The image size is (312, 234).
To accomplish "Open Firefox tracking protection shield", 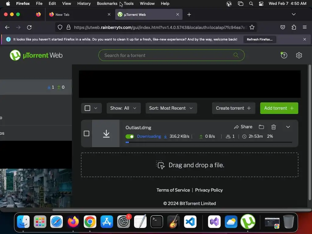I will (60, 27).
